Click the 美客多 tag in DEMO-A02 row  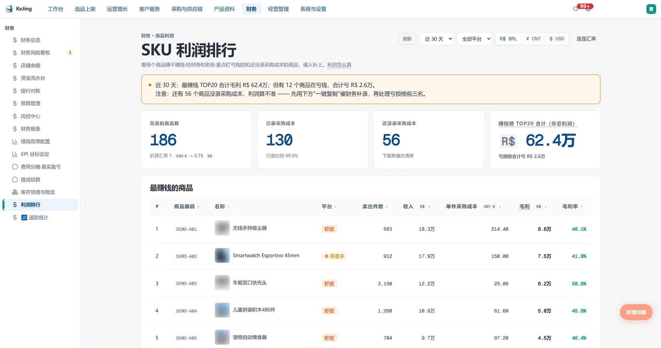335,256
